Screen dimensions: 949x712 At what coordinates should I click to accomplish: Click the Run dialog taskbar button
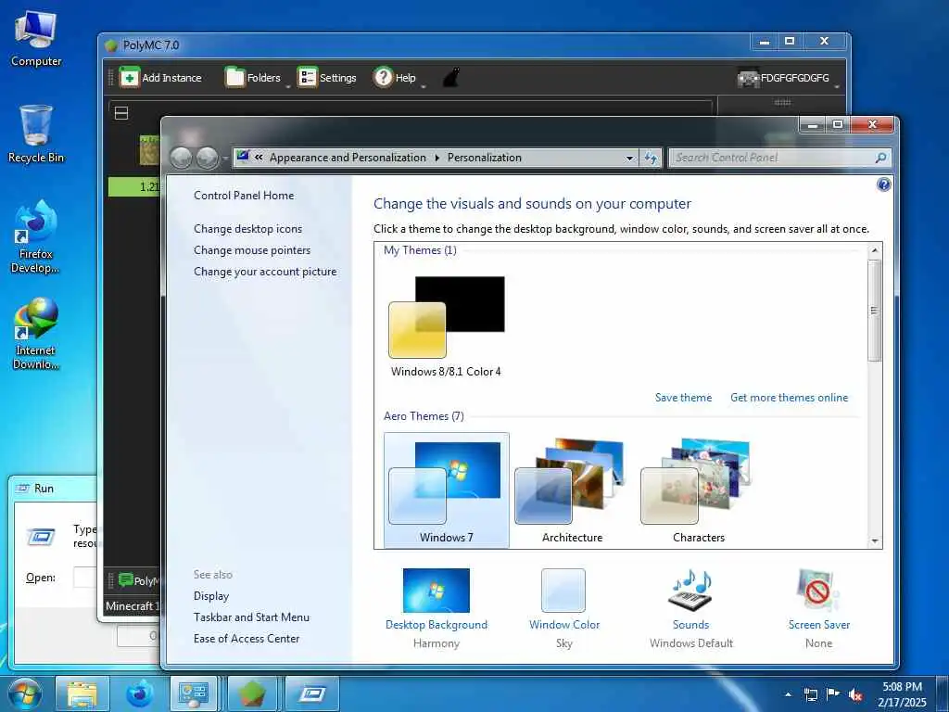point(311,693)
